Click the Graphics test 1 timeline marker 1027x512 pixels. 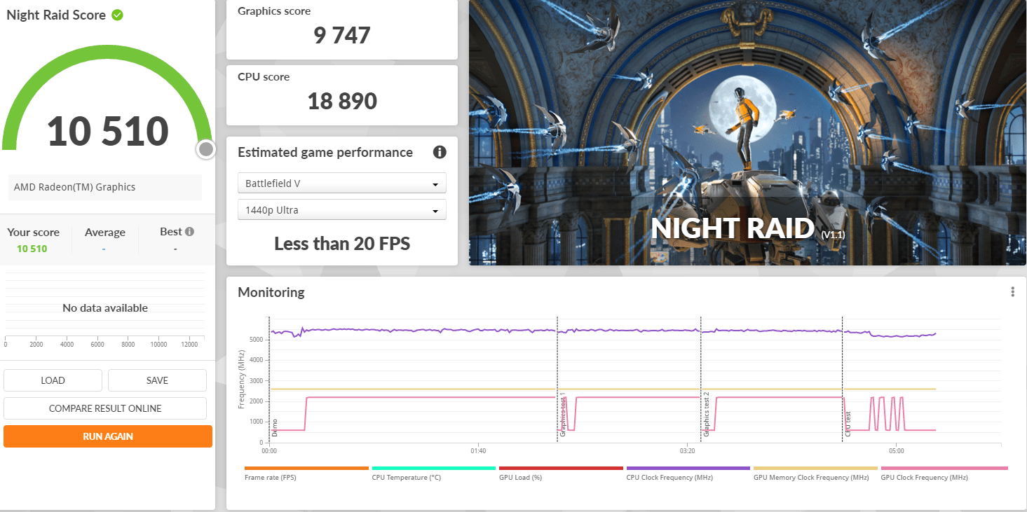562,415
